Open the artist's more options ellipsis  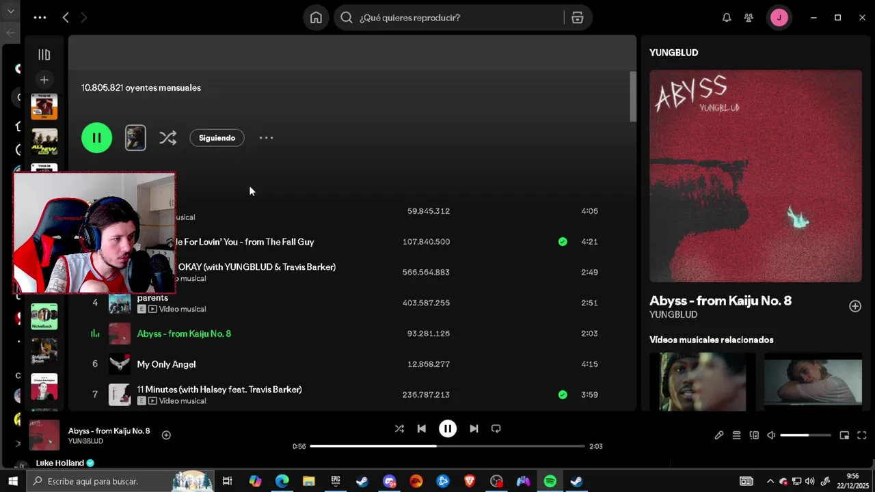click(266, 138)
